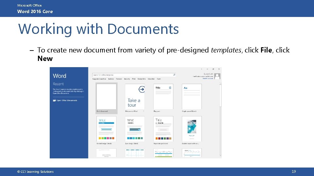Viewport: 314px width, 176px height.
Task: Click the Word 2016 Core header text
Action: [x=35, y=12]
